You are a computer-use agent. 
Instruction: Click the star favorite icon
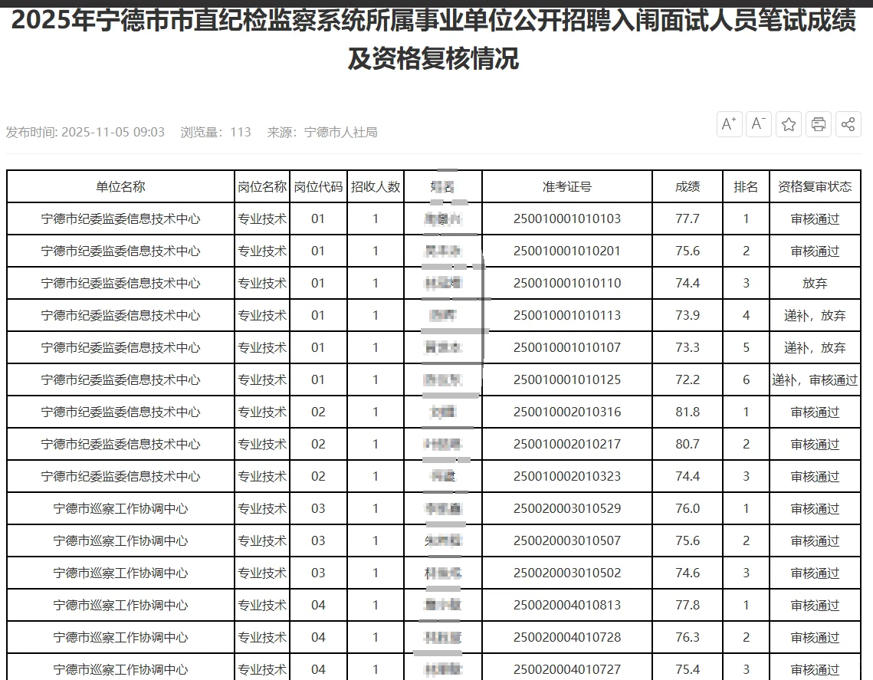coord(788,123)
